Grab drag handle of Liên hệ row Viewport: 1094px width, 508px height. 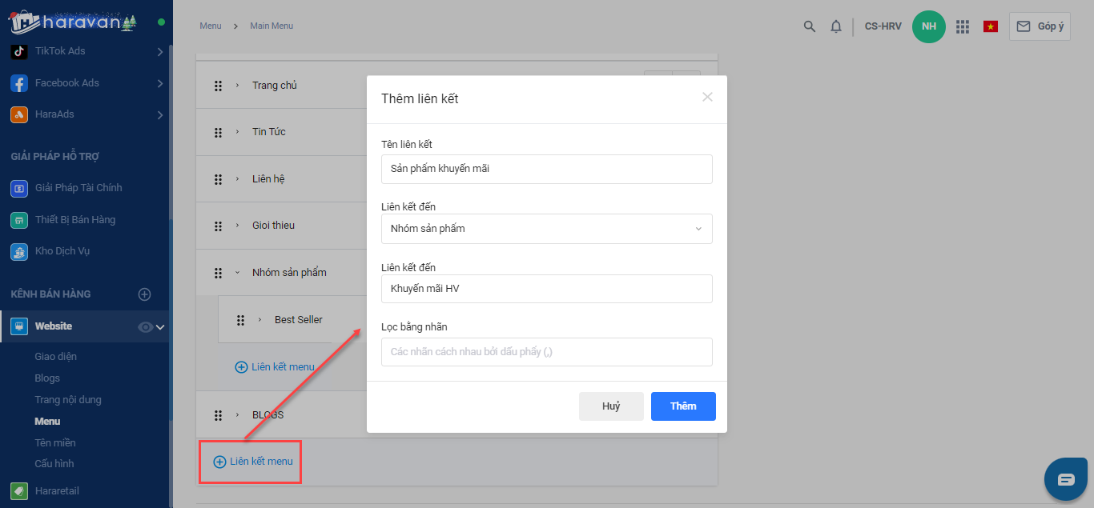(x=218, y=179)
